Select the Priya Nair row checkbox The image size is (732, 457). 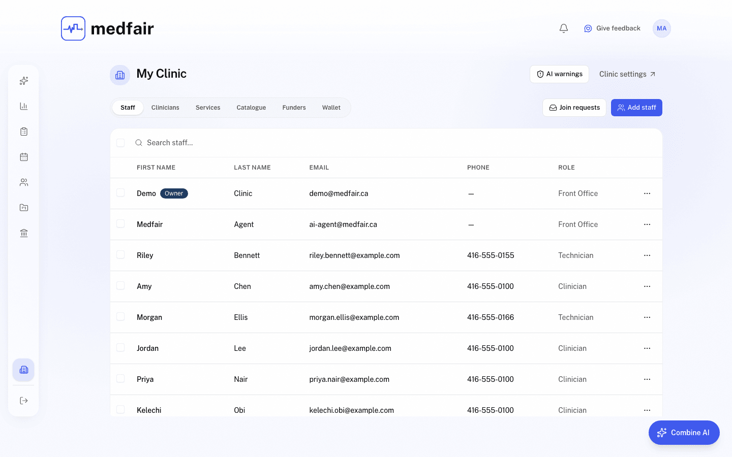click(x=120, y=379)
